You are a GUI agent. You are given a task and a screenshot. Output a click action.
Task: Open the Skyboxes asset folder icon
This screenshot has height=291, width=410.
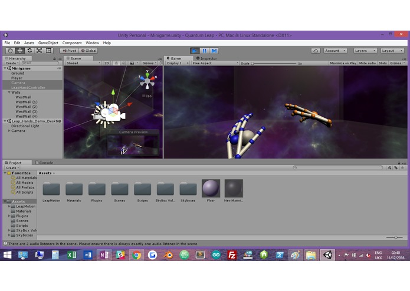pyautogui.click(x=188, y=189)
